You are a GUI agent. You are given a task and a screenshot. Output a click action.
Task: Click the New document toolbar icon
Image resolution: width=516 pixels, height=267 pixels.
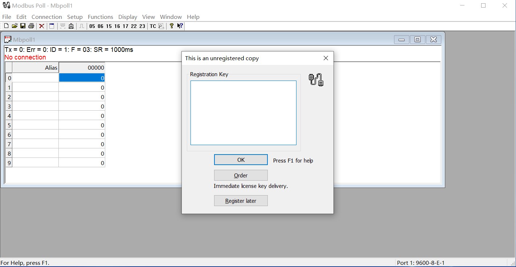tap(6, 26)
